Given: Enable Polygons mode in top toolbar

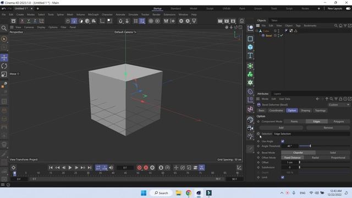Looking at the screenshot, I should click(81, 21).
